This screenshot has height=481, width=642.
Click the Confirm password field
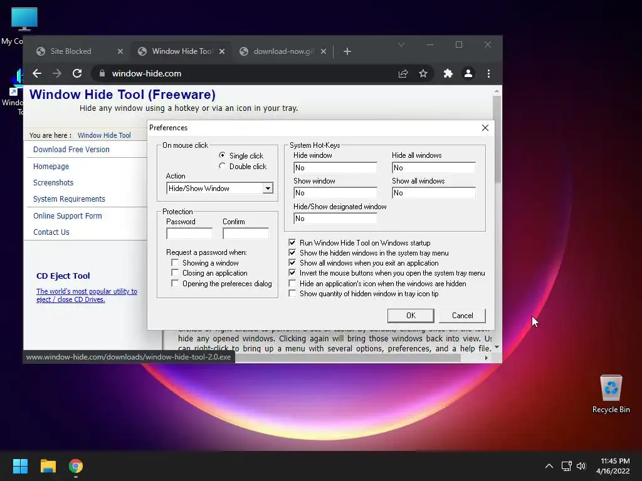click(246, 234)
